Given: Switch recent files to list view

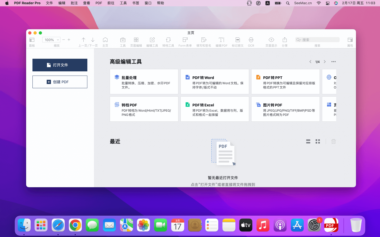Looking at the screenshot, I should 308,141.
